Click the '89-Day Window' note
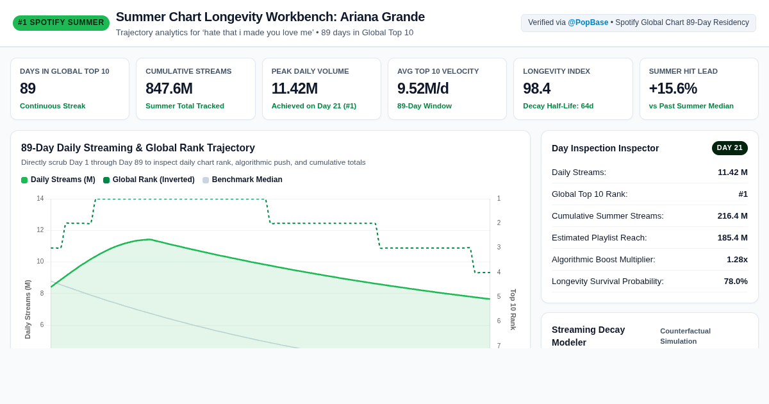 (x=424, y=106)
